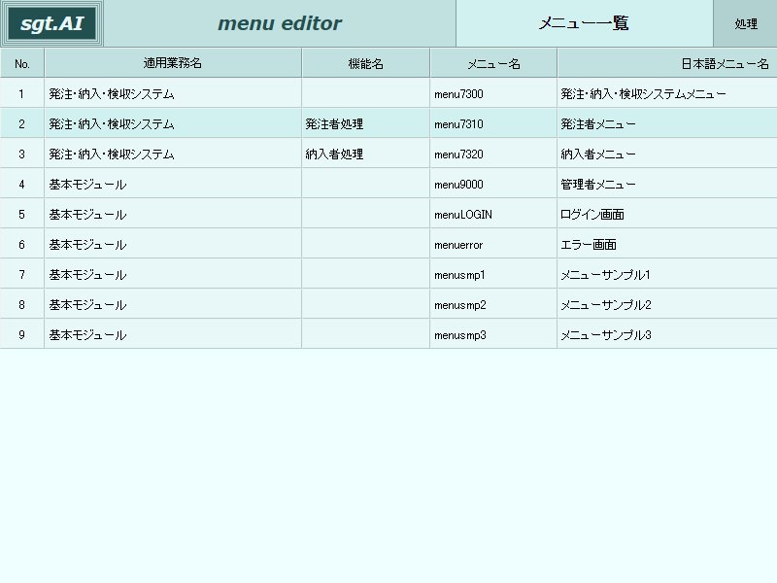777x583 pixels.
Task: Click 基本モジュール in the menuLOGIN row
Action: (x=173, y=215)
